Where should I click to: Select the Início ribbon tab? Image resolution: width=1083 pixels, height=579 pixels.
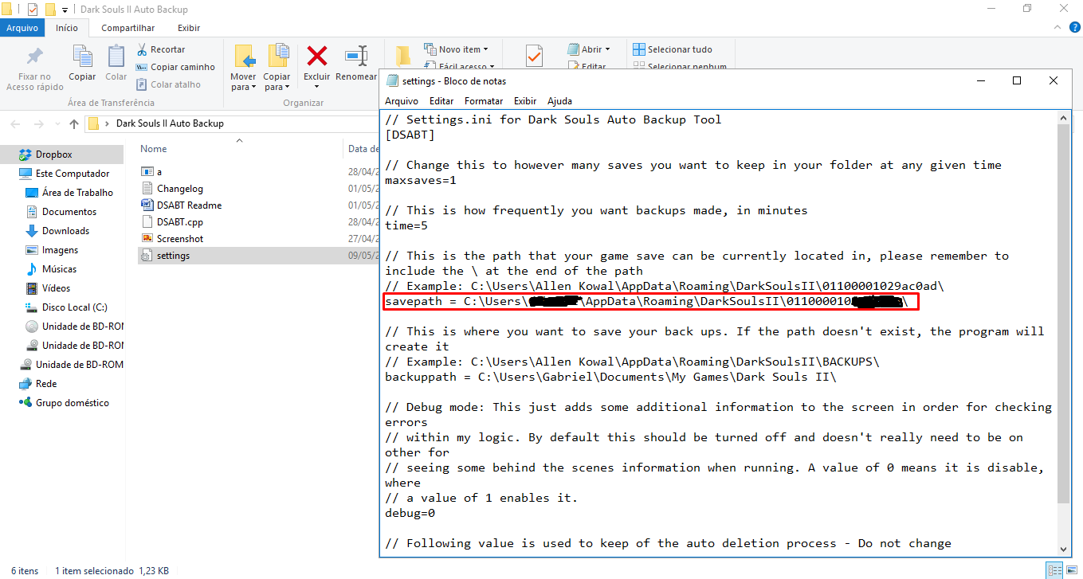point(67,28)
